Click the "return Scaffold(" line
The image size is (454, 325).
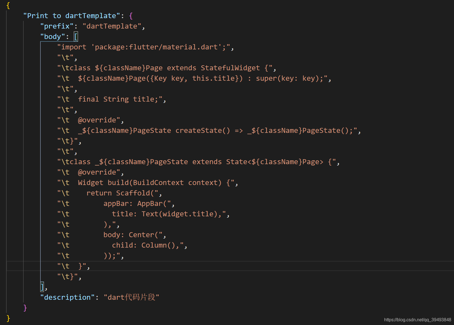click(x=110, y=193)
